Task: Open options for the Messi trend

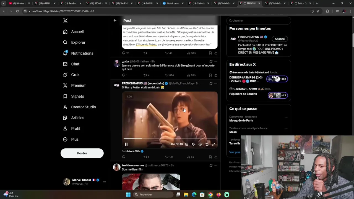Action: (286, 129)
